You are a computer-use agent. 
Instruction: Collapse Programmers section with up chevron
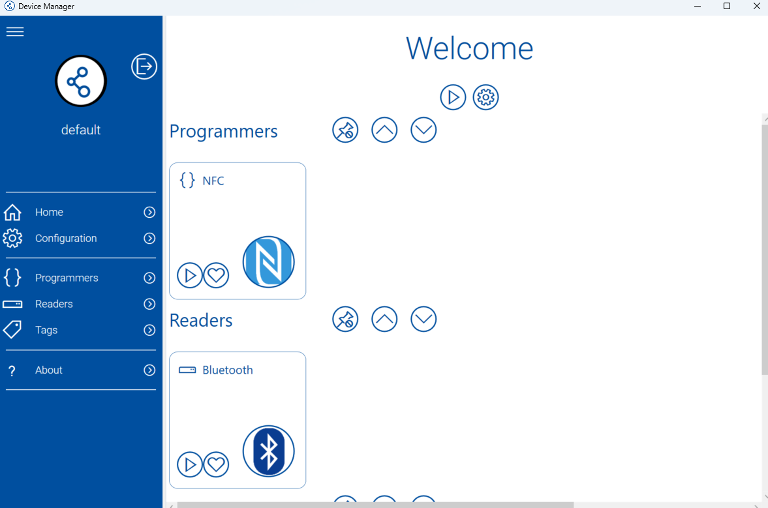[384, 130]
